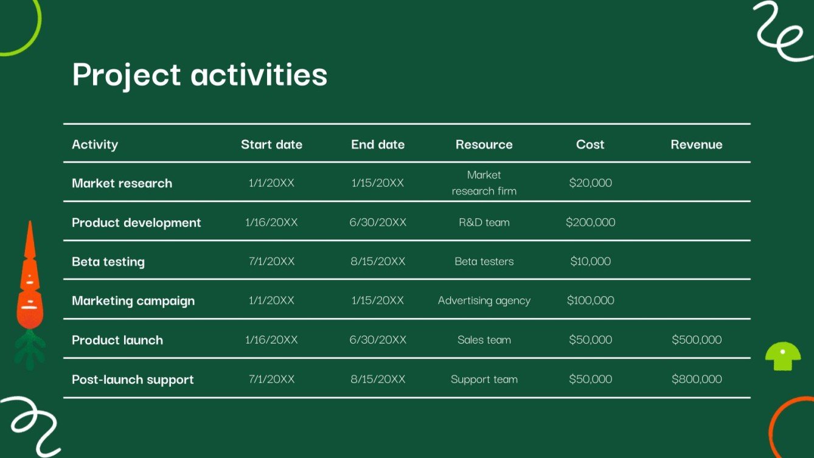Click the green mushroom icon

coord(782,355)
